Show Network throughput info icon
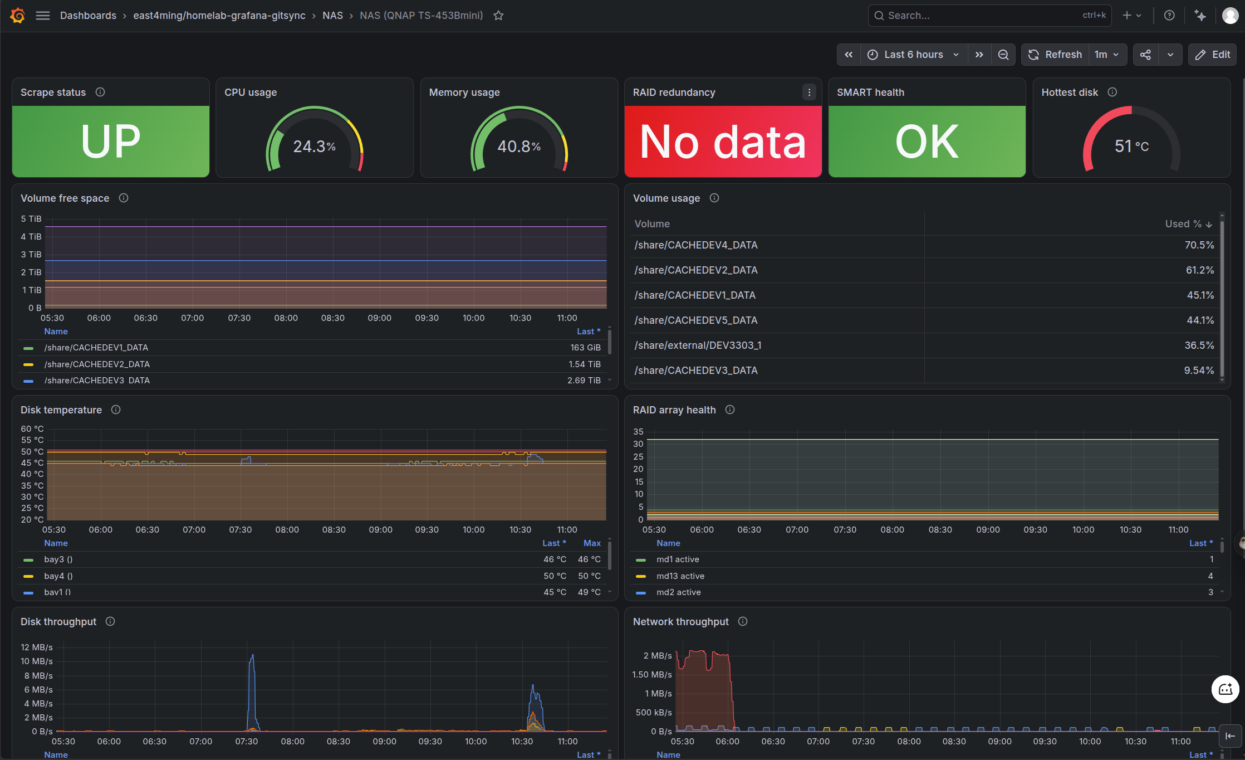Screen dimensions: 1245x760 pos(743,621)
